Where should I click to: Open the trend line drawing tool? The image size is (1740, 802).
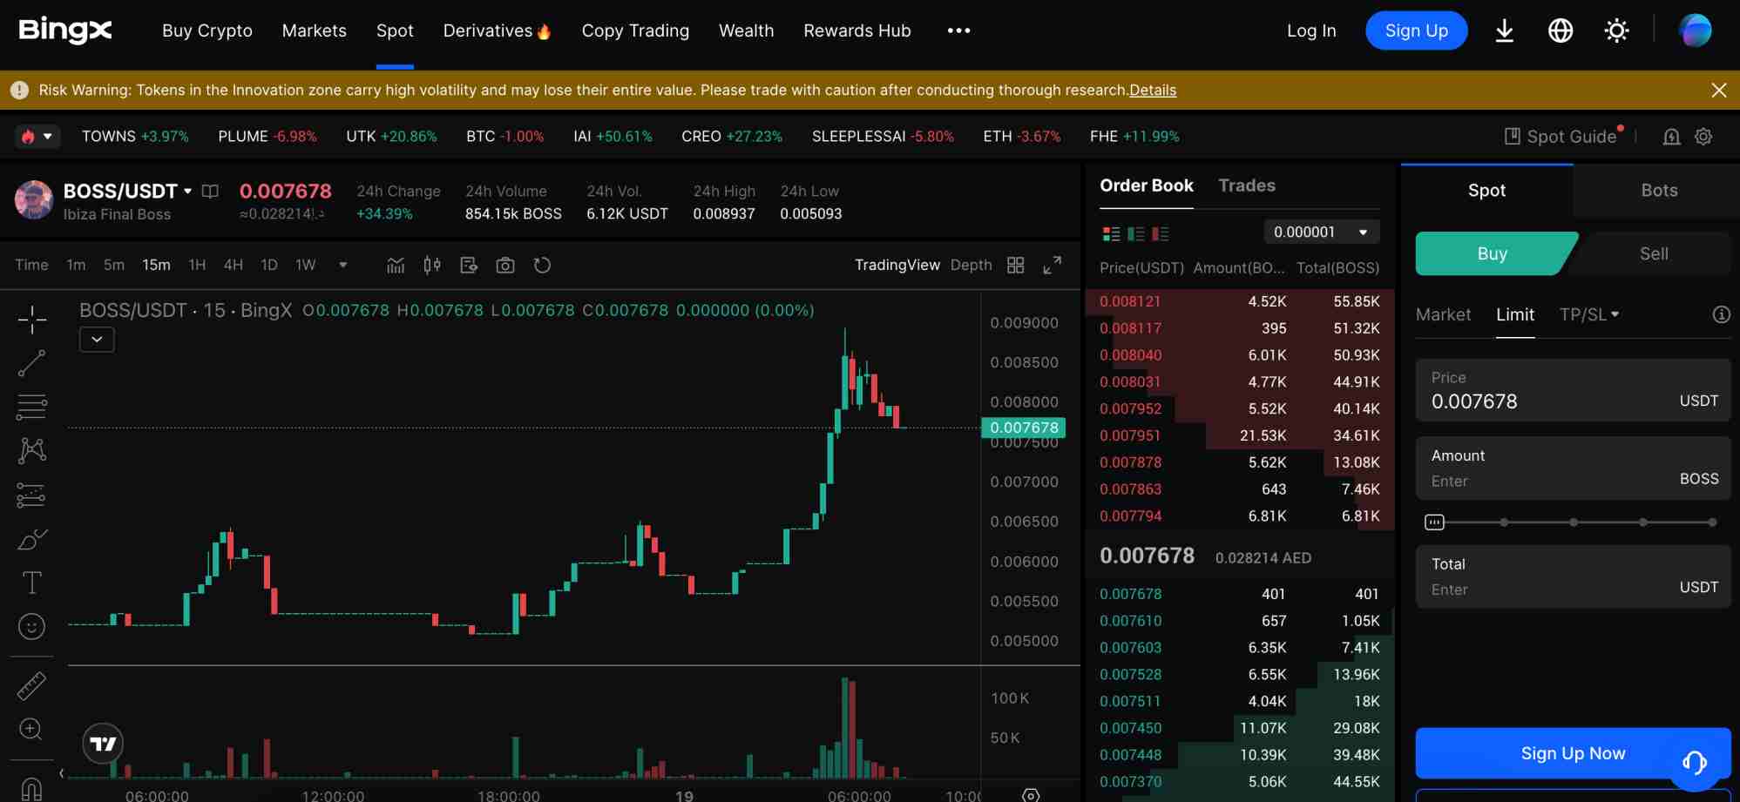(32, 363)
